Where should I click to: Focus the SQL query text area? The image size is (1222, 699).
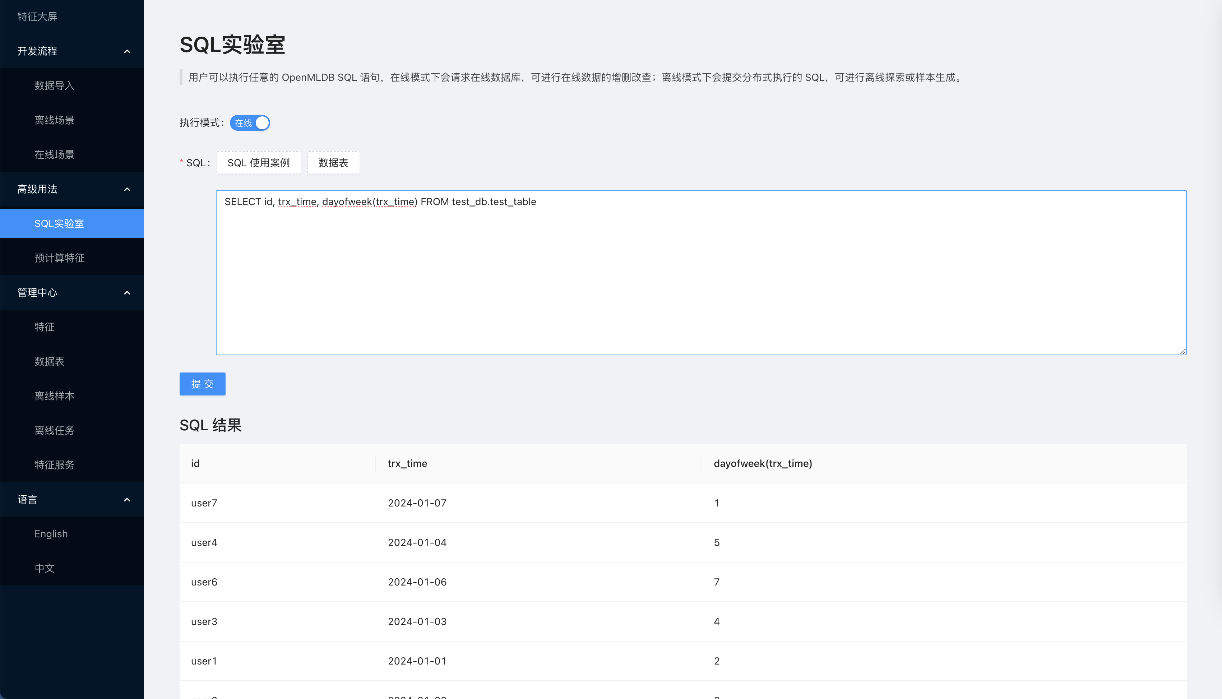(x=701, y=273)
